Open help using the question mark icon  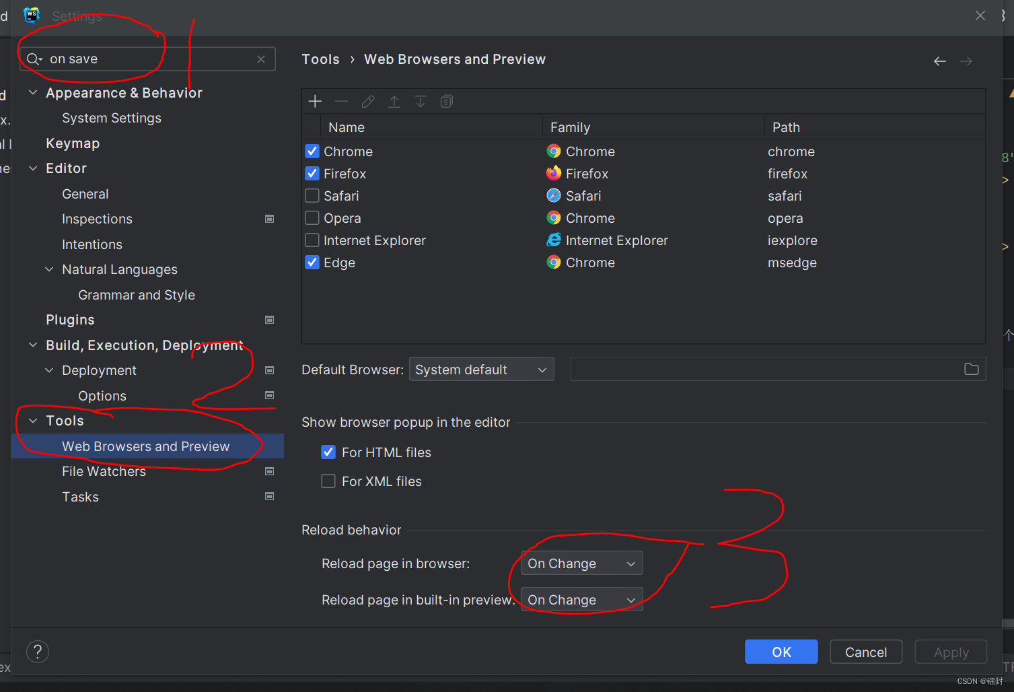point(37,652)
